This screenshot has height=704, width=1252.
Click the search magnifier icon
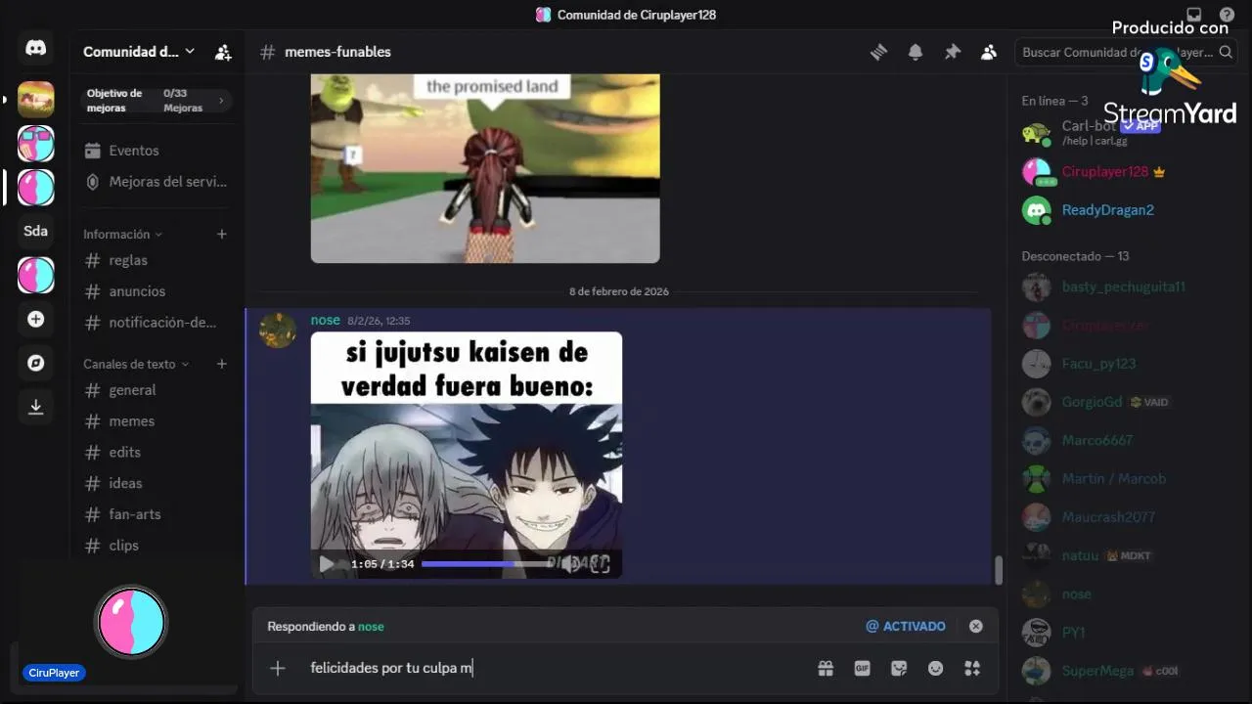click(1225, 52)
